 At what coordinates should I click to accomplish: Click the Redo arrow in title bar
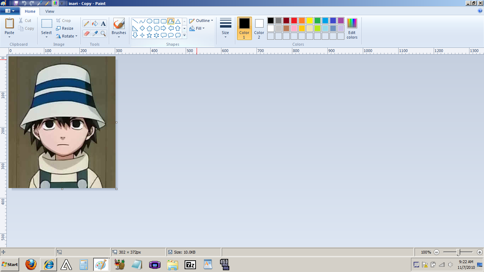[32, 3]
